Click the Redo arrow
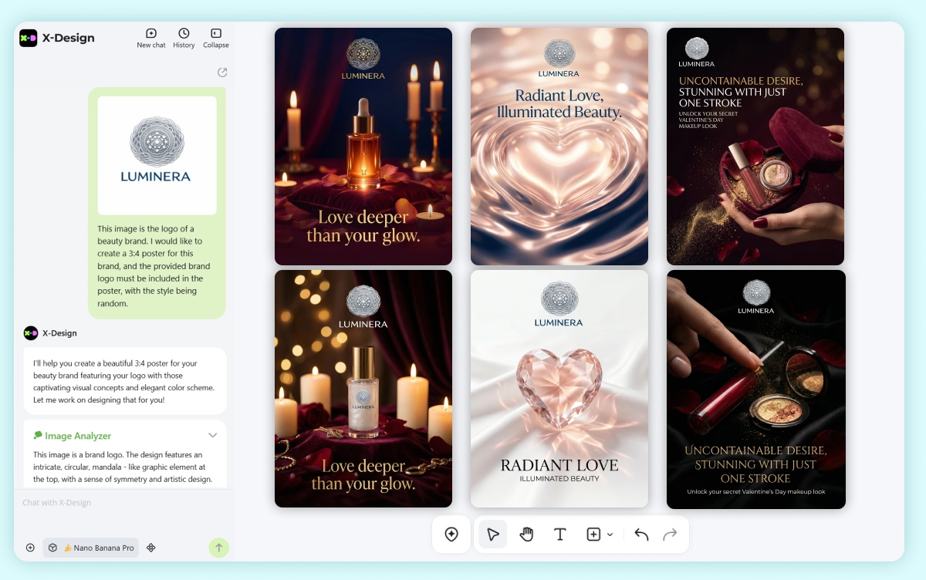The width and height of the screenshot is (926, 580). (670, 534)
